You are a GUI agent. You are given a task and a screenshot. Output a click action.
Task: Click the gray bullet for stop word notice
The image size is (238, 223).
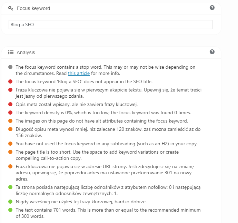(11, 67)
